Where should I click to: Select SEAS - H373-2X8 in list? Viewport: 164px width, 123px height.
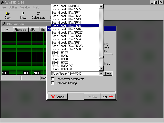75,69
